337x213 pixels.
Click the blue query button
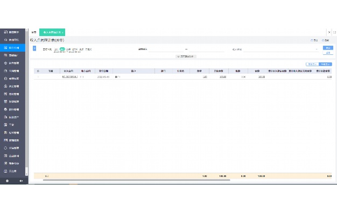click(328, 48)
